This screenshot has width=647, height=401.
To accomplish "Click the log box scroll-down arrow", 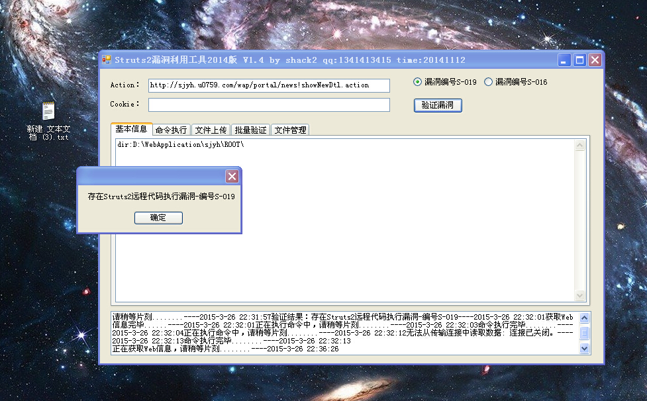I will tap(584, 348).
